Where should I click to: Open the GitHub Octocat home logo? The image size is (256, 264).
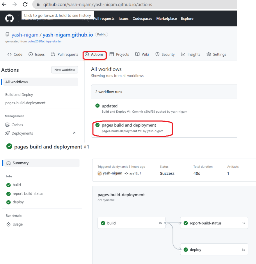pyautogui.click(x=9, y=18)
